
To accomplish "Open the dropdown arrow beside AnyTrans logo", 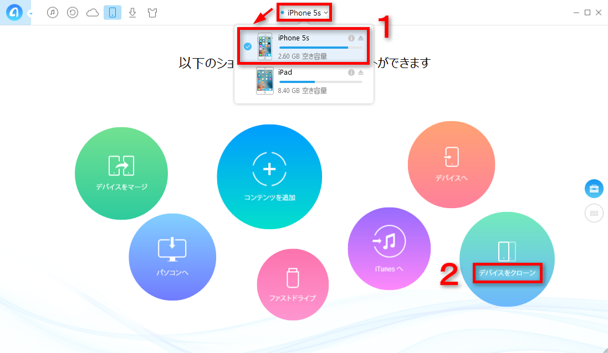I will [30, 14].
